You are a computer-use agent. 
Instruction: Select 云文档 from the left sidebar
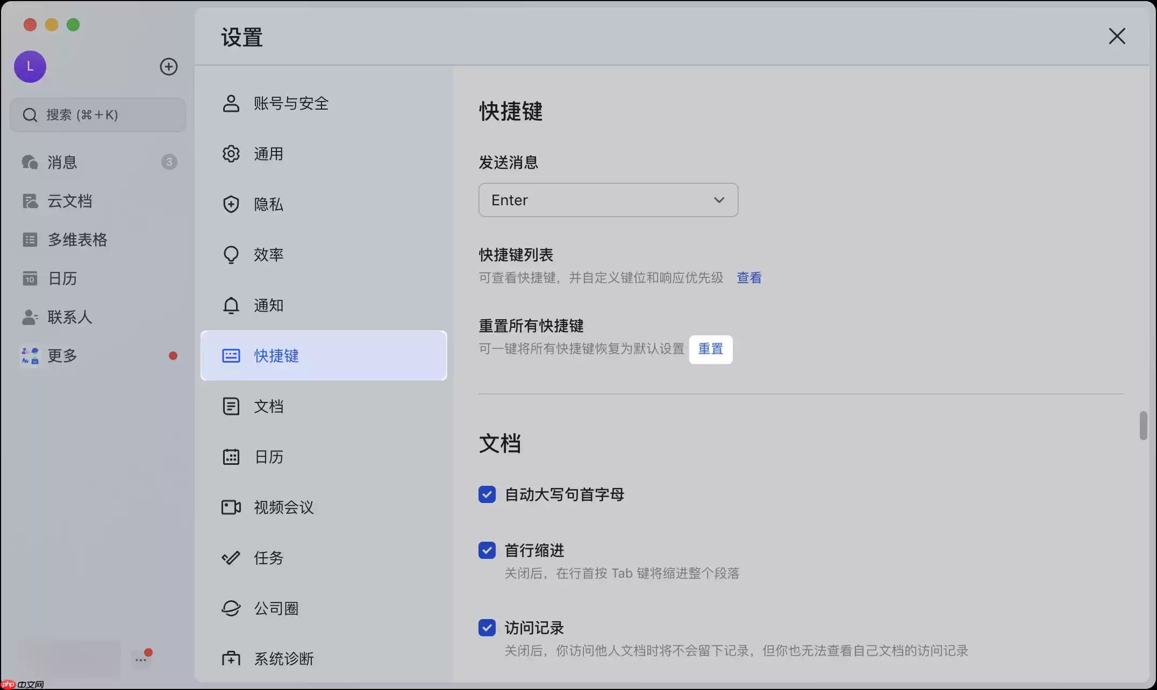[69, 200]
